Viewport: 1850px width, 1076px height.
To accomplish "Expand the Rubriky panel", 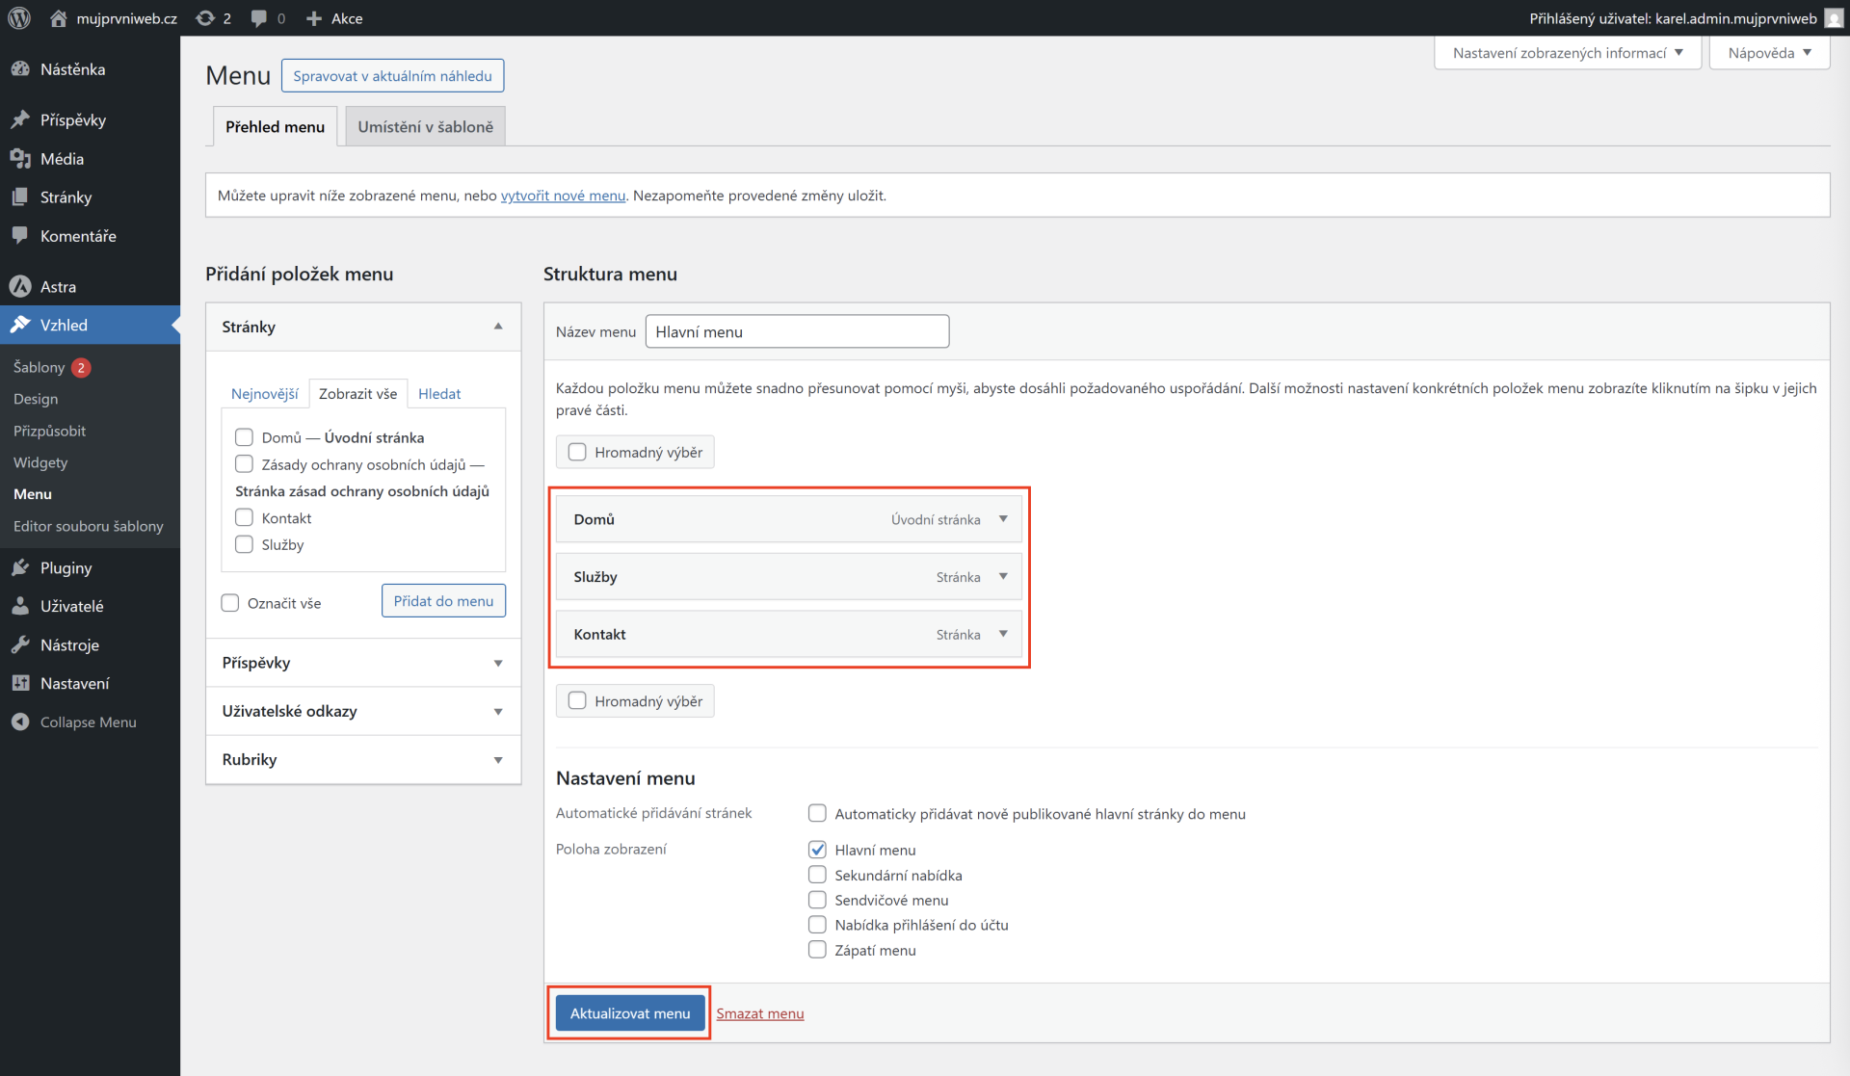I will [x=498, y=759].
